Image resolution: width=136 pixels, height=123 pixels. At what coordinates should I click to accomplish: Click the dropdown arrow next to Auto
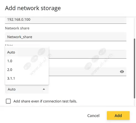click(44, 89)
